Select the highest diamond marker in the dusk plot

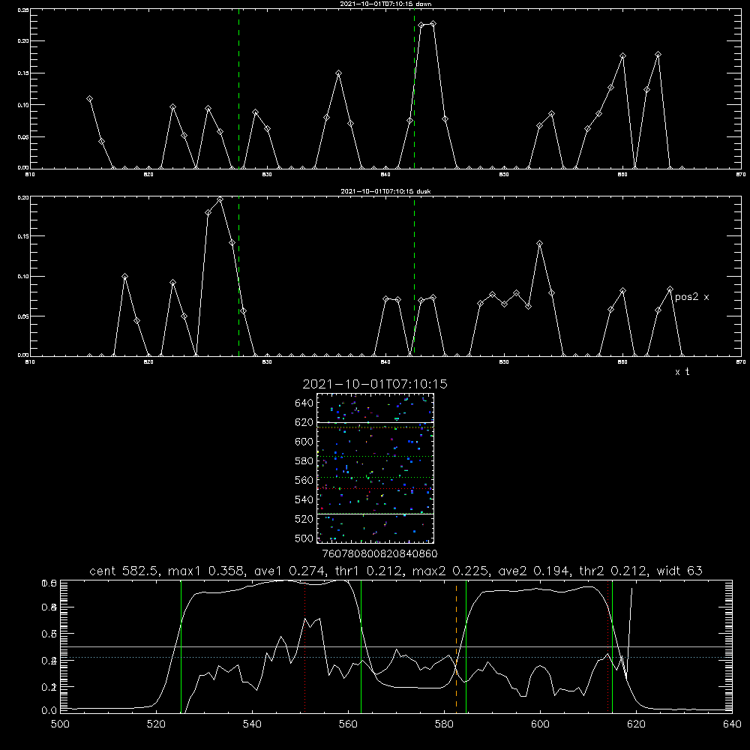coord(220,199)
